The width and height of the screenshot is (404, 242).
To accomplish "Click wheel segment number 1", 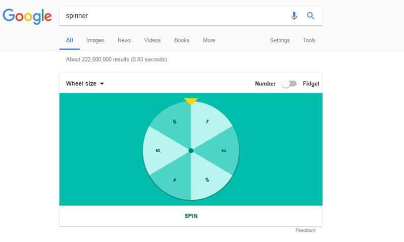I will 207,122.
